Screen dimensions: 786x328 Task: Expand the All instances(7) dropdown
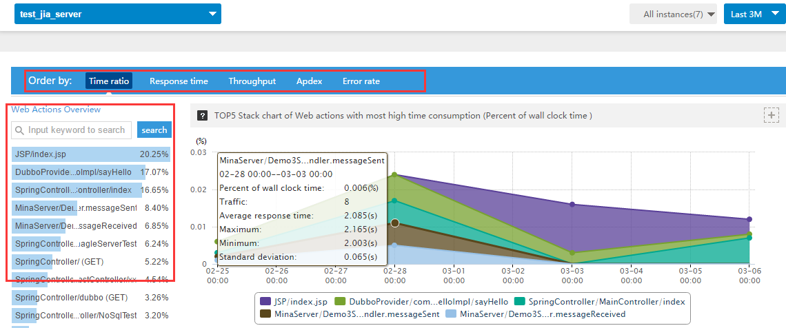click(x=674, y=14)
